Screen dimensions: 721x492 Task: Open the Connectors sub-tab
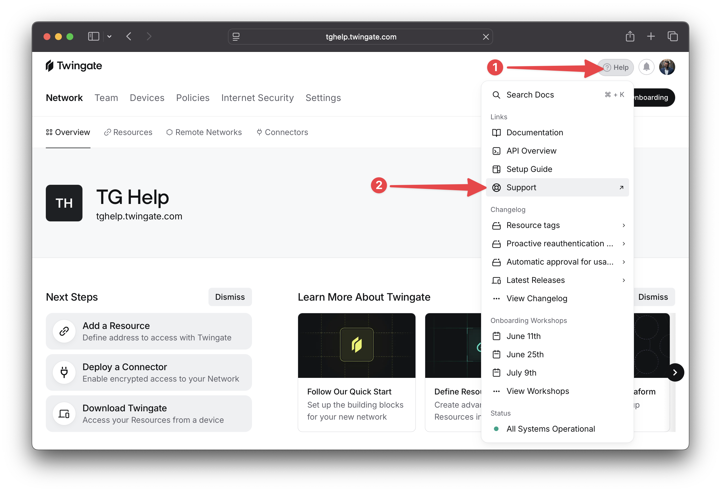pyautogui.click(x=282, y=132)
